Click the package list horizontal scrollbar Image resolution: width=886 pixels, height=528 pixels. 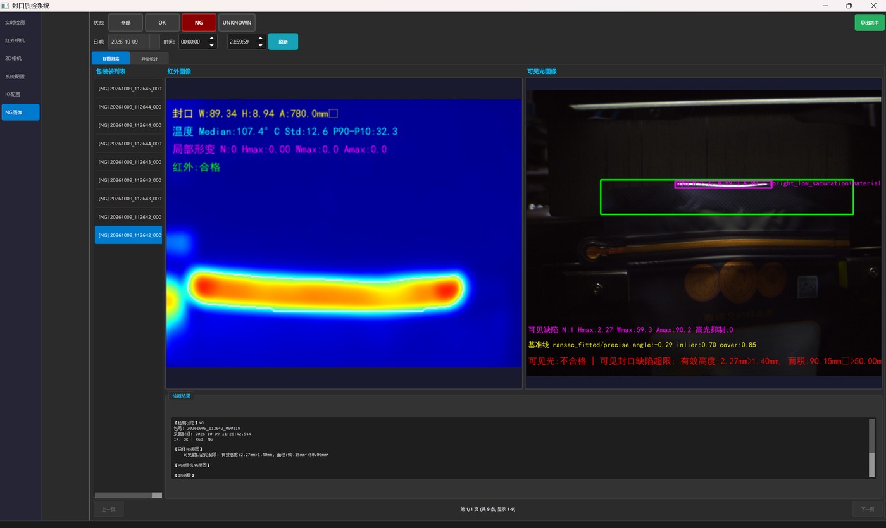128,495
